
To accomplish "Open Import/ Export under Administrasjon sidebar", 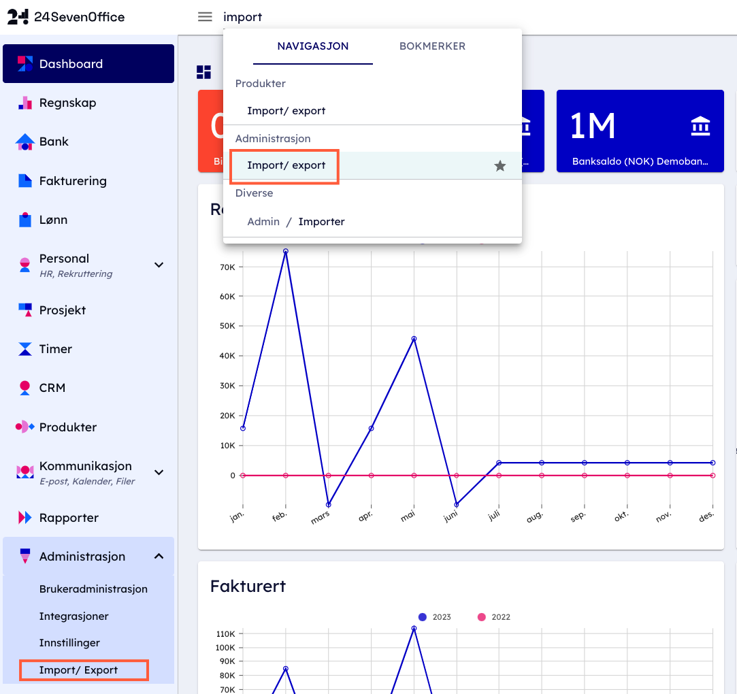I will pyautogui.click(x=79, y=670).
